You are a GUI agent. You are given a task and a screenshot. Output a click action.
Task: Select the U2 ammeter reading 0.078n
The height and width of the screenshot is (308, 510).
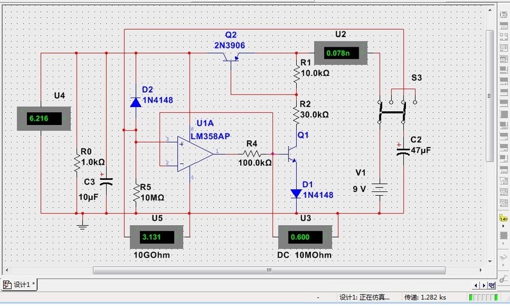pyautogui.click(x=342, y=54)
